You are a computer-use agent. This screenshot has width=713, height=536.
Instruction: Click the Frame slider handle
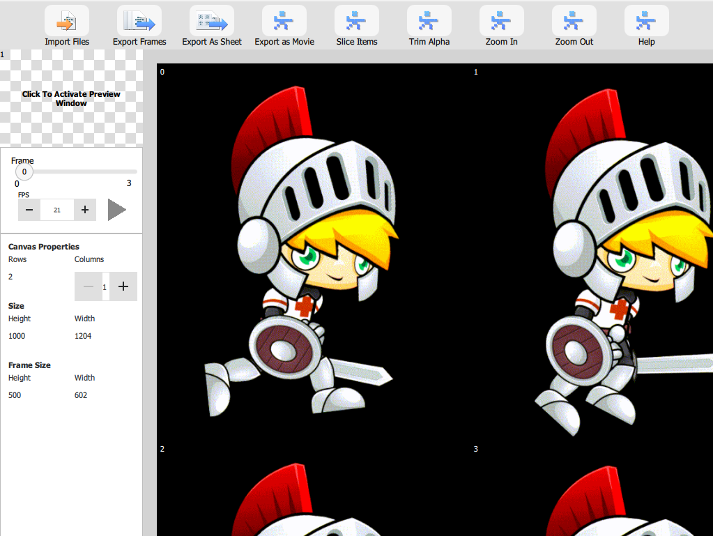[x=24, y=172]
